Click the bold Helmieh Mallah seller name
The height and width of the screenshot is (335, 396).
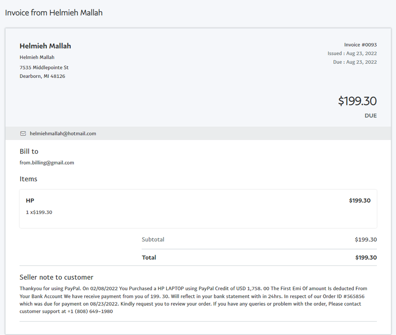click(x=45, y=46)
